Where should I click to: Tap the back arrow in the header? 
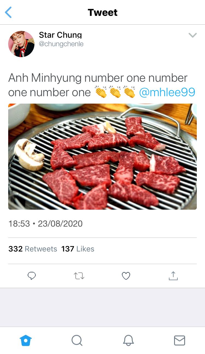click(8, 13)
